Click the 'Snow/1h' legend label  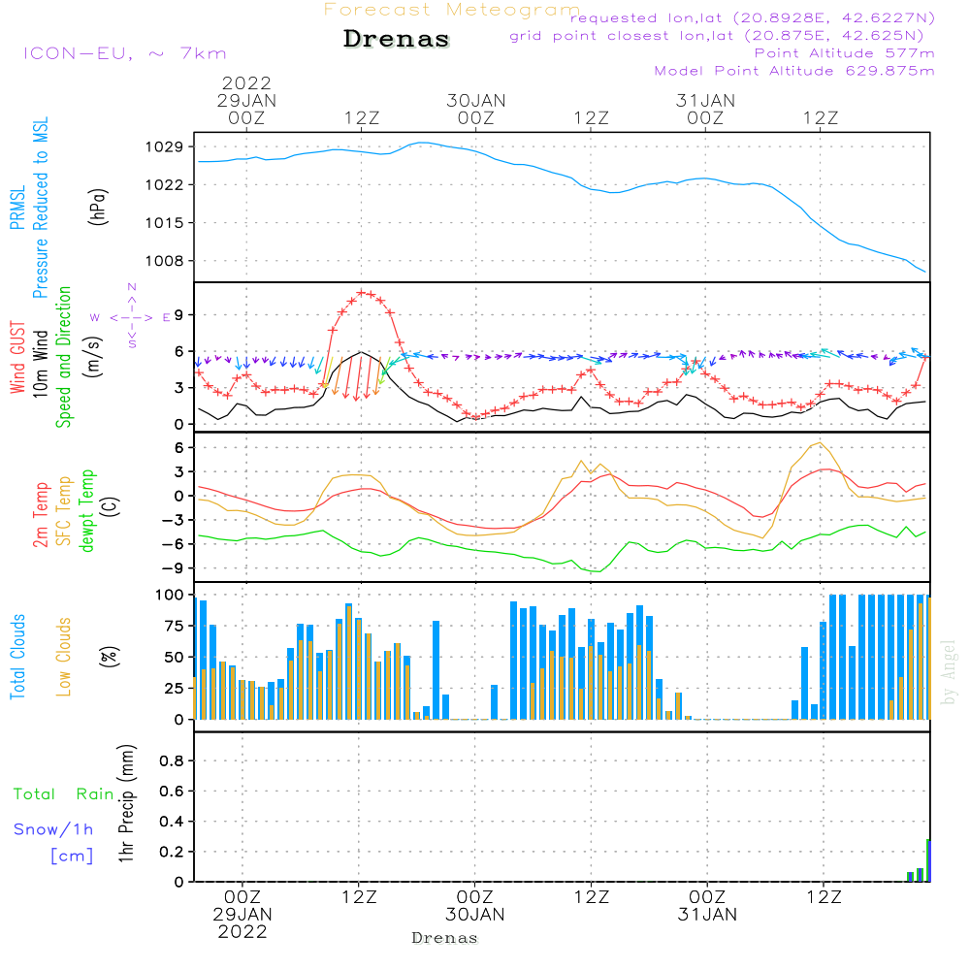tap(53, 829)
